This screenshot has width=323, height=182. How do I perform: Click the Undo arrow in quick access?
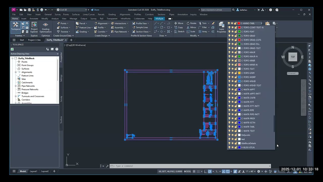click(46, 10)
